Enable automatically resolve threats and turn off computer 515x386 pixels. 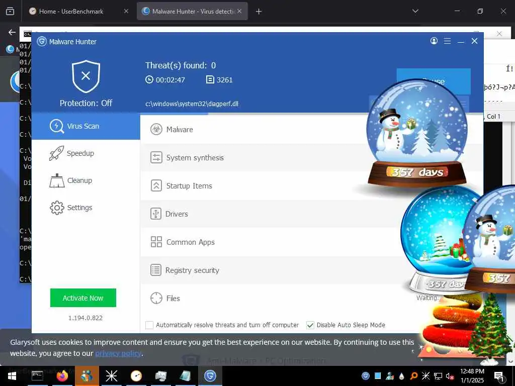point(149,325)
